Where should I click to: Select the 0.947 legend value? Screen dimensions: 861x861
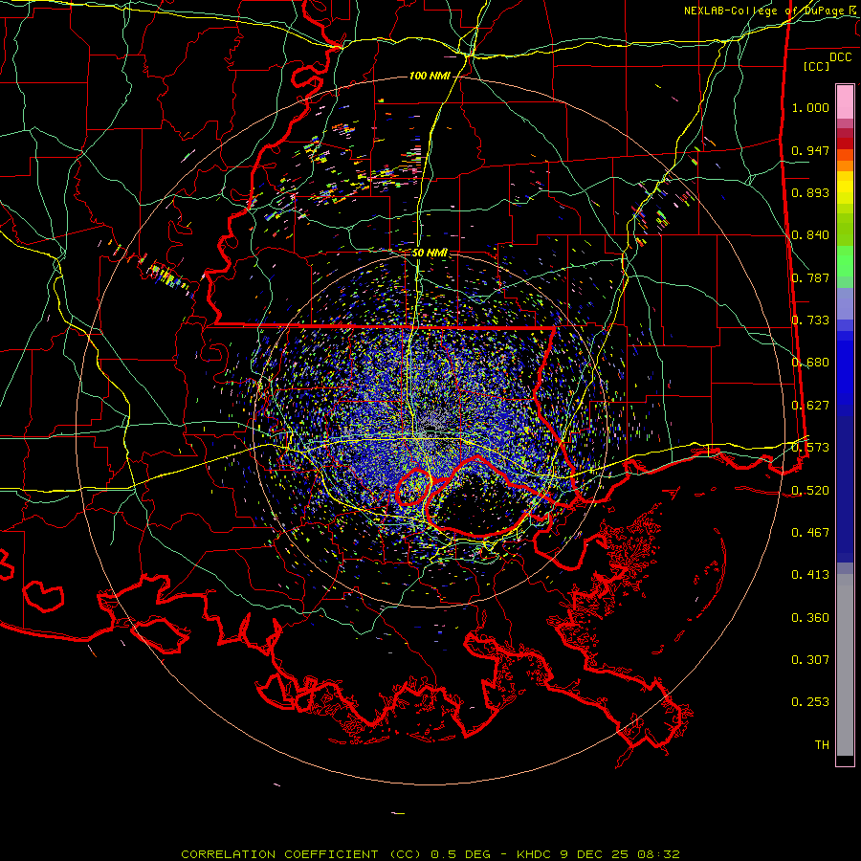[810, 150]
